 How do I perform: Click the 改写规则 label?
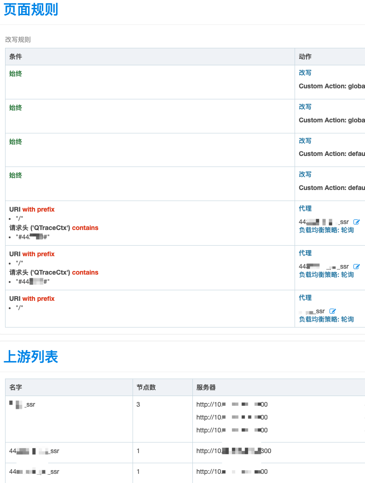(x=18, y=40)
